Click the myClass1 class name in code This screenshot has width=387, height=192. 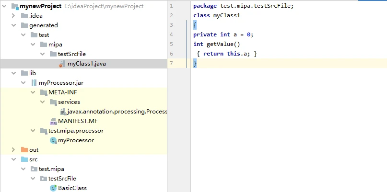(x=227, y=15)
